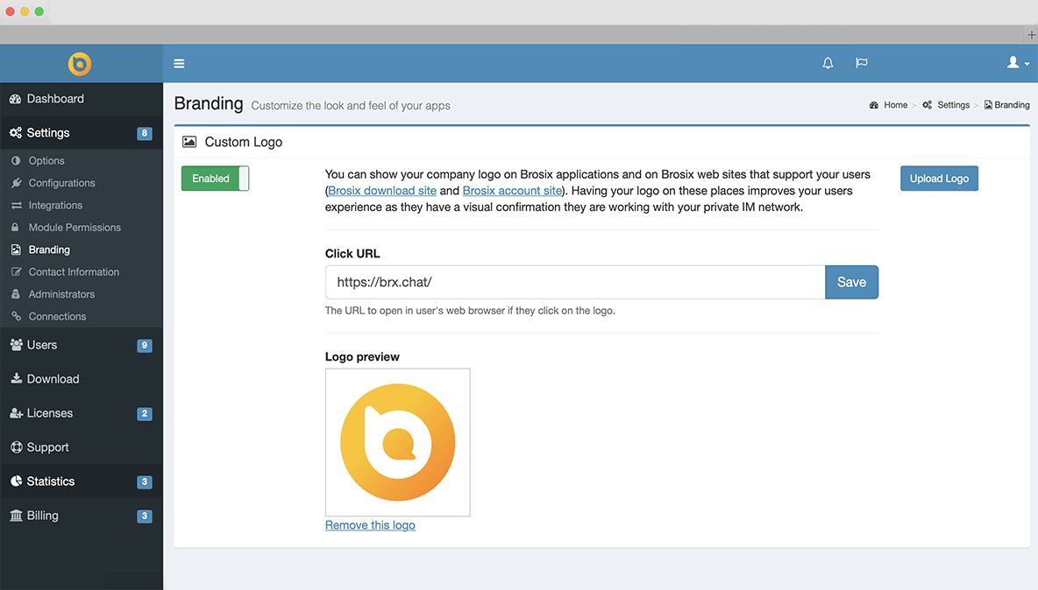Click the logo preview thumbnail
This screenshot has height=590, width=1038.
pos(398,443)
